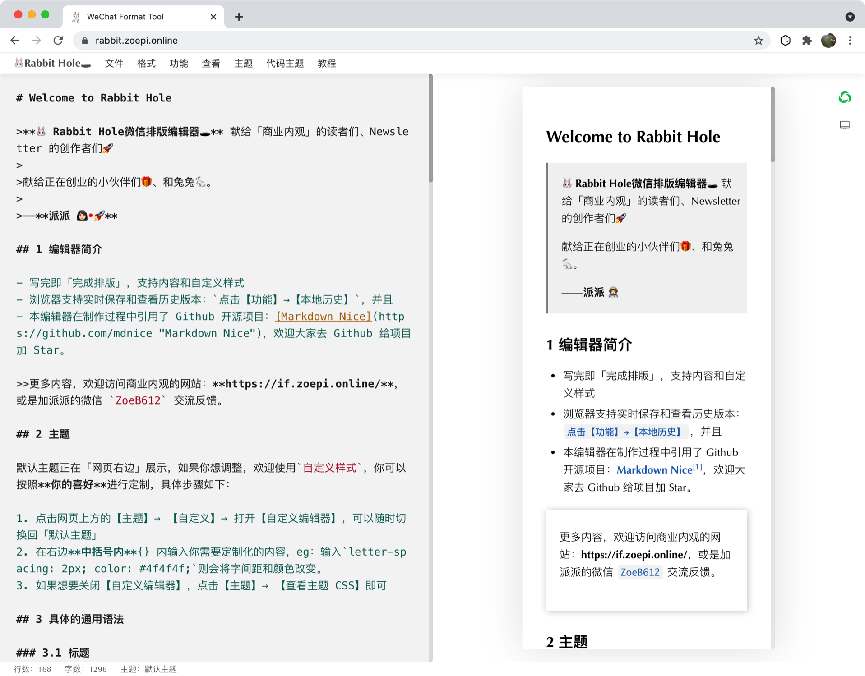865x676 pixels.
Task: Open a new browser tab
Action: (x=239, y=17)
